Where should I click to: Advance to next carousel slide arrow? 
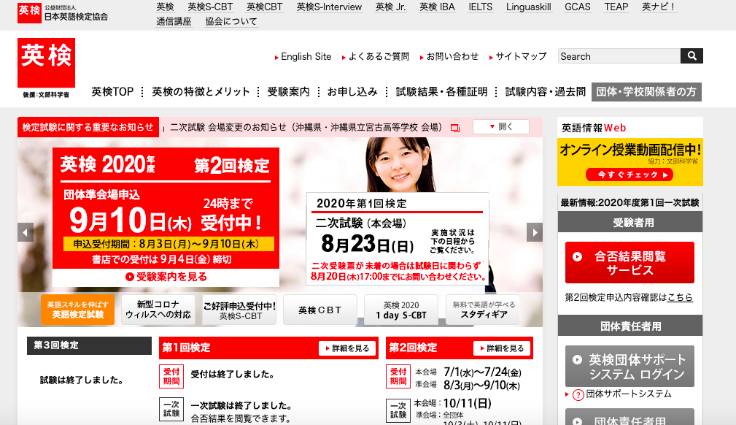click(x=535, y=232)
